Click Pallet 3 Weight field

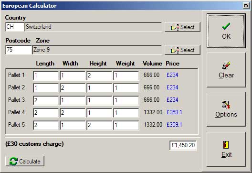(126, 100)
